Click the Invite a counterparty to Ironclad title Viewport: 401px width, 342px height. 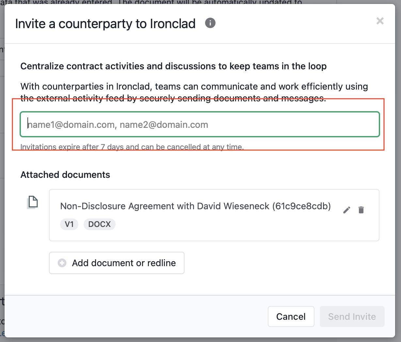pos(105,24)
